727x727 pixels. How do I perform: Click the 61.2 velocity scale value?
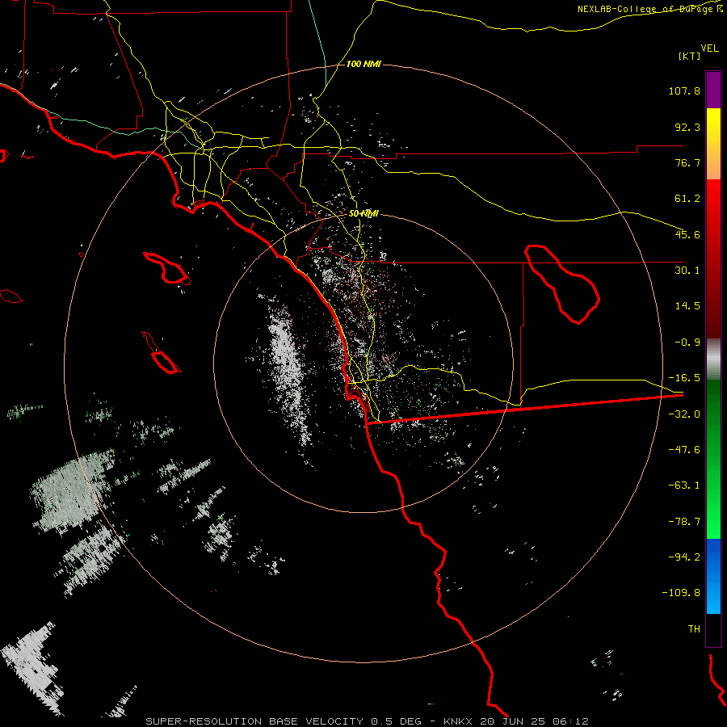click(x=687, y=199)
